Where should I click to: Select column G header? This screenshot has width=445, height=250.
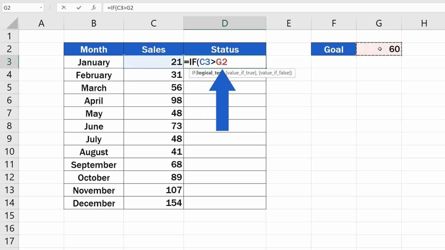tap(379, 23)
